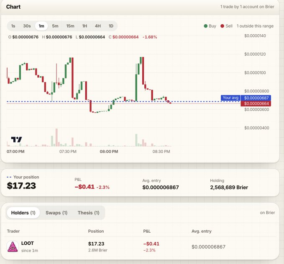Click the 'Your position' label
This screenshot has height=264, width=284.
point(26,177)
